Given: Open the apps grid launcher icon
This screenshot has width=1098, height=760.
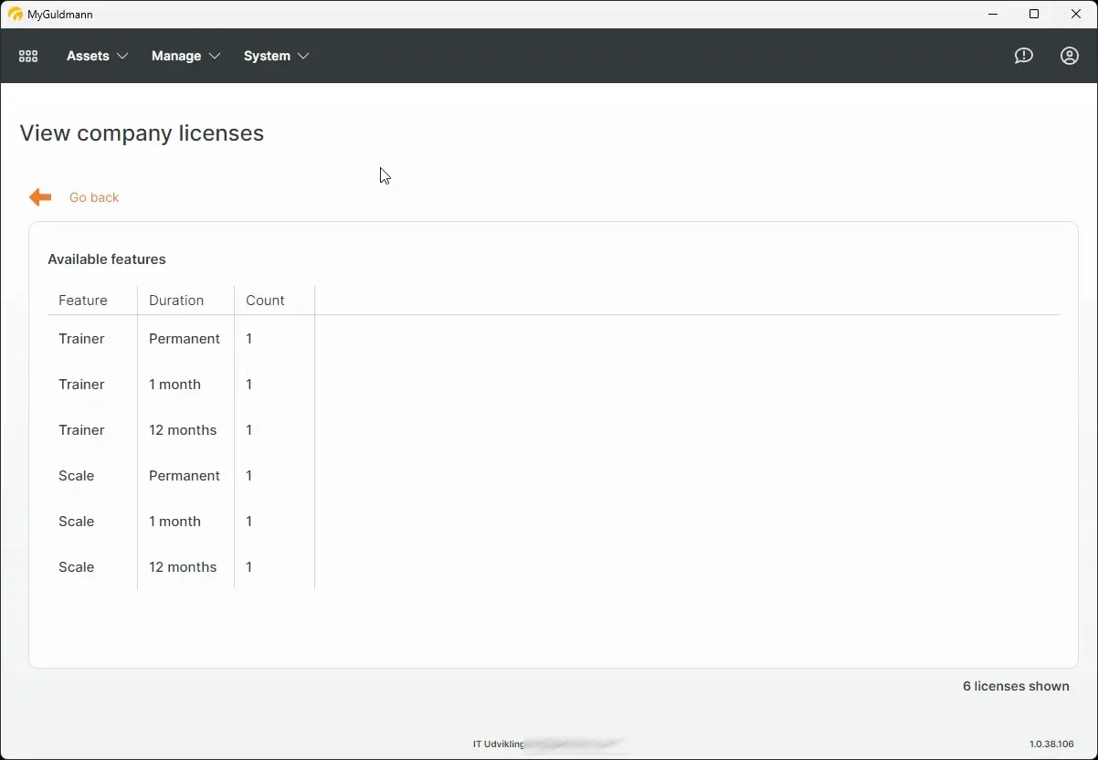Looking at the screenshot, I should [27, 56].
